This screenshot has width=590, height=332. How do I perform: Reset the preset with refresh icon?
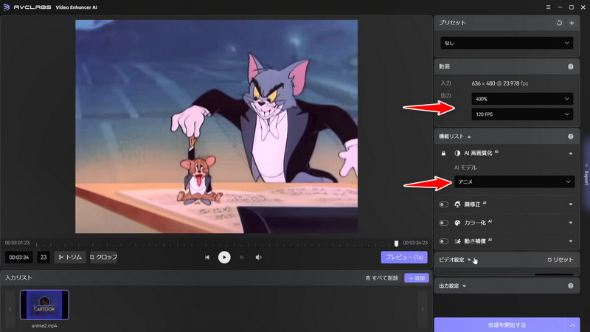click(559, 23)
